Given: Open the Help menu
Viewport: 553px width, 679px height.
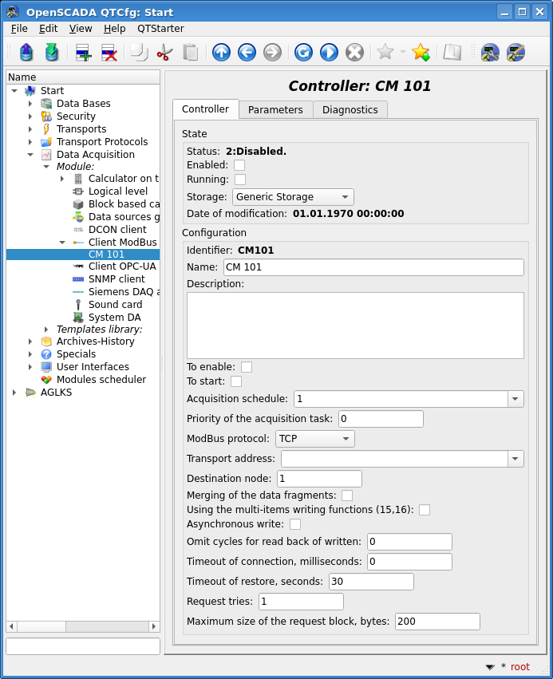Looking at the screenshot, I should 114,29.
